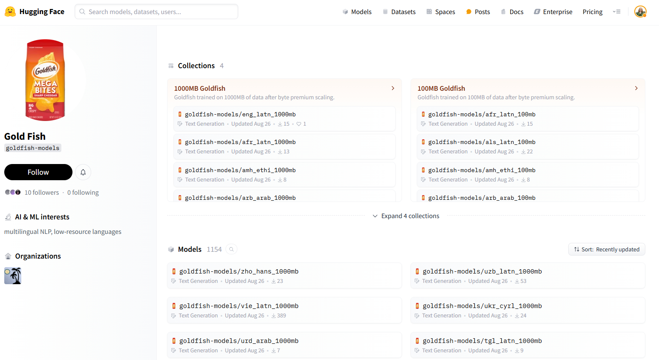Click the Goldfish Mega Bites profile picture
659x360 pixels.
tap(45, 80)
